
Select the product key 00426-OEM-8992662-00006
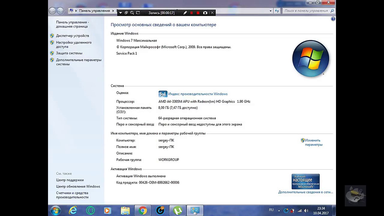pyautogui.click(x=159, y=182)
